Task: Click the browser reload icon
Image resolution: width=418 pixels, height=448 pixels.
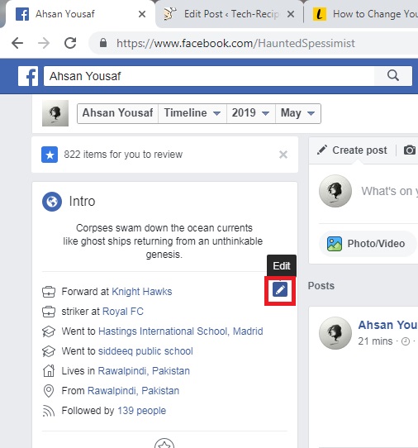Action: (70, 43)
